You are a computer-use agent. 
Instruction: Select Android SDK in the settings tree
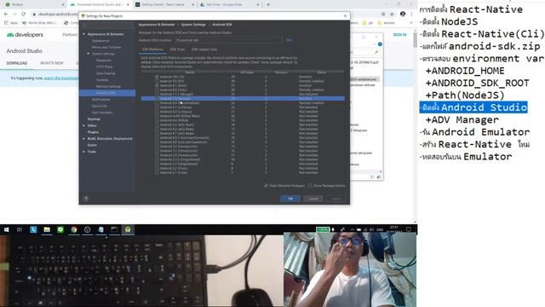coord(107,93)
